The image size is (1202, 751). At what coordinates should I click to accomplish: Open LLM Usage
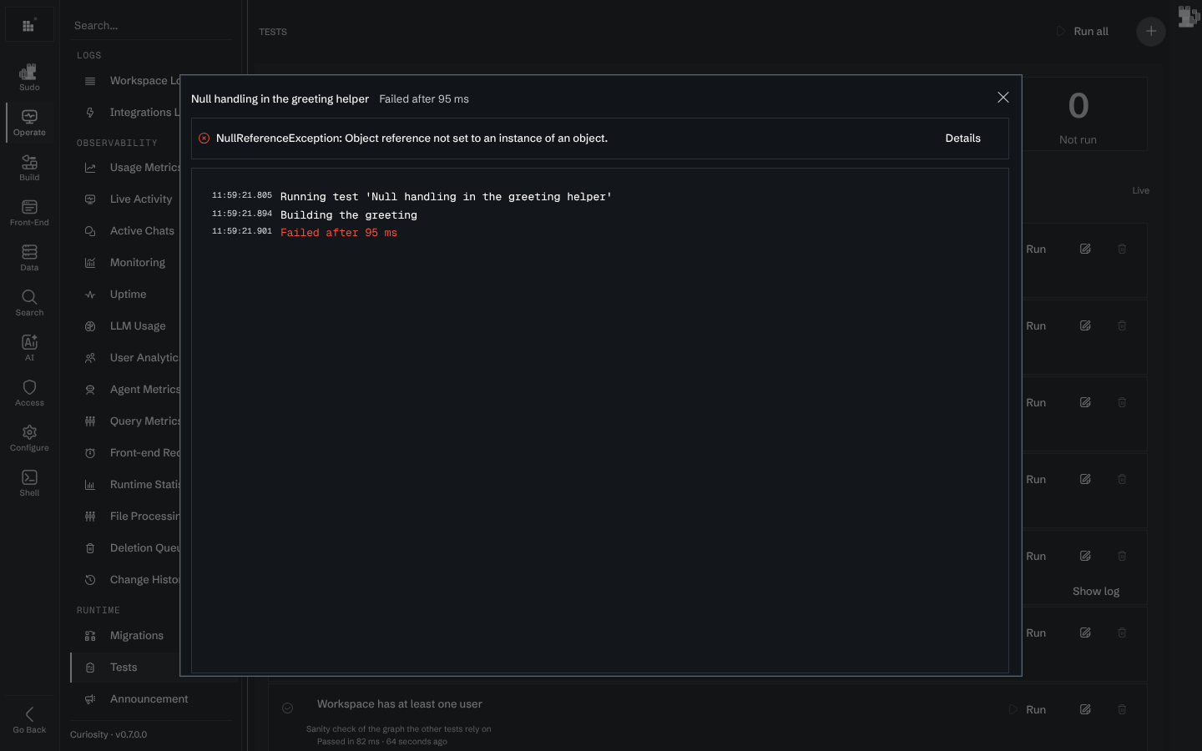[x=132, y=326]
